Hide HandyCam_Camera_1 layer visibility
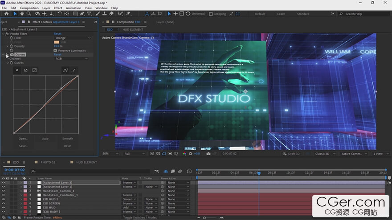392x220 pixels. [x=3, y=191]
